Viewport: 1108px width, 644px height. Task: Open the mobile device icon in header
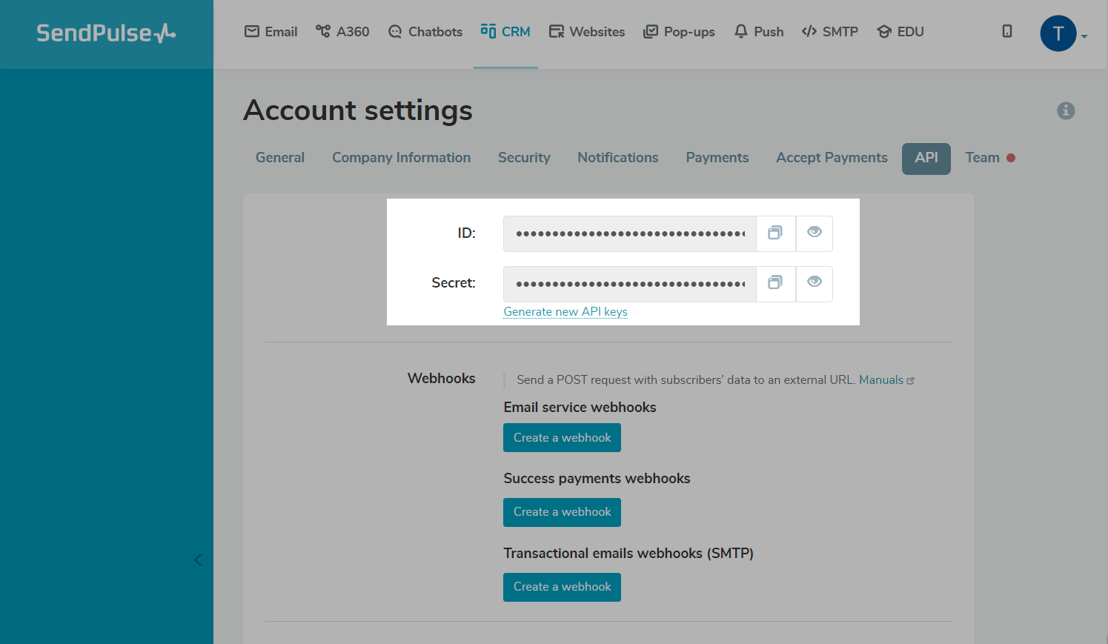coord(1007,31)
